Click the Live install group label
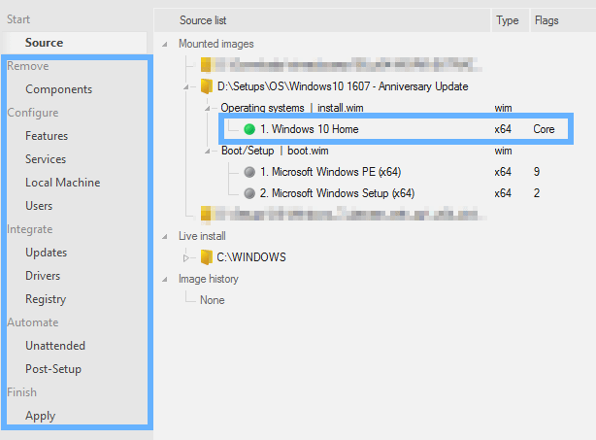The height and width of the screenshot is (440, 596). [x=202, y=236]
